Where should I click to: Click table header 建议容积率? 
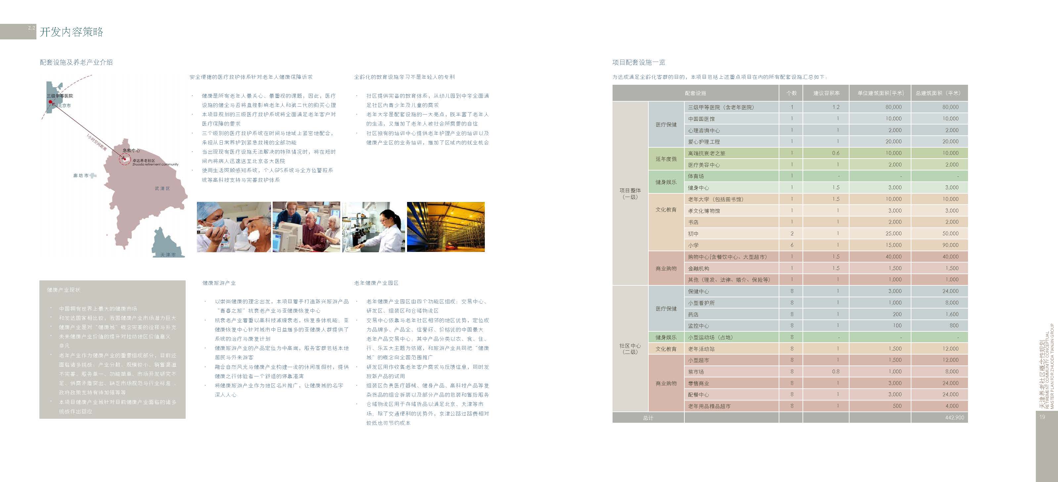pos(826,93)
